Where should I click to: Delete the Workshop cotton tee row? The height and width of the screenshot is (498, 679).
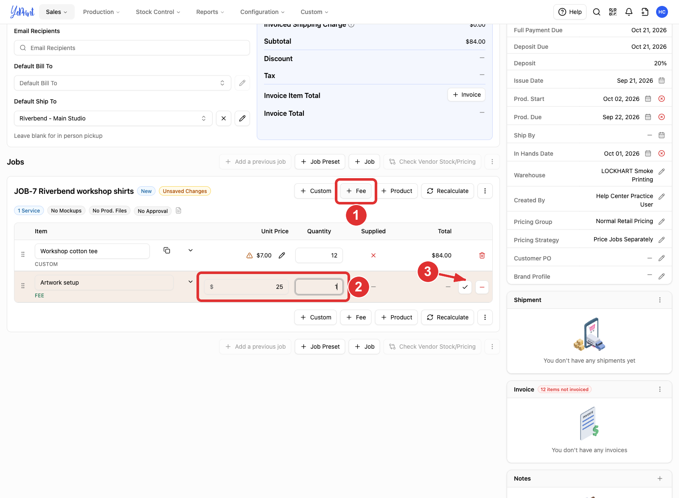(x=482, y=255)
